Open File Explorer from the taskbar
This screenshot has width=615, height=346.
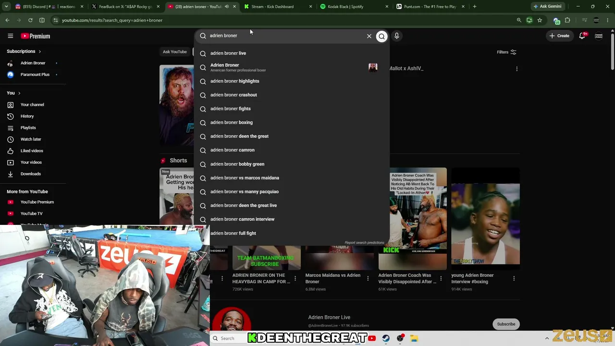coord(414,338)
